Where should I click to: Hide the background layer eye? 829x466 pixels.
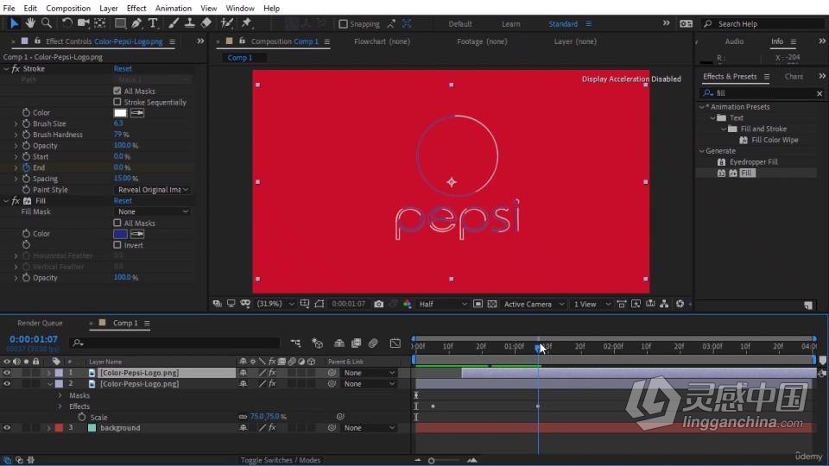pyautogui.click(x=7, y=428)
